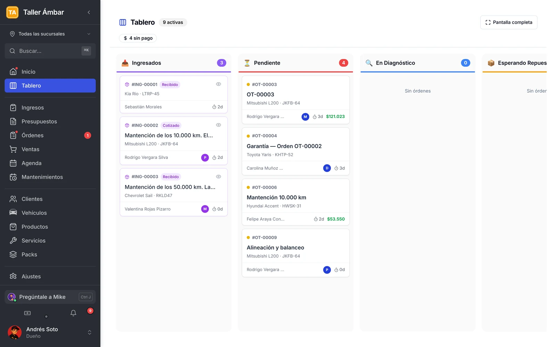Open Pregúntale a Mike assistant
Image resolution: width=556 pixels, height=347 pixels.
click(x=50, y=297)
